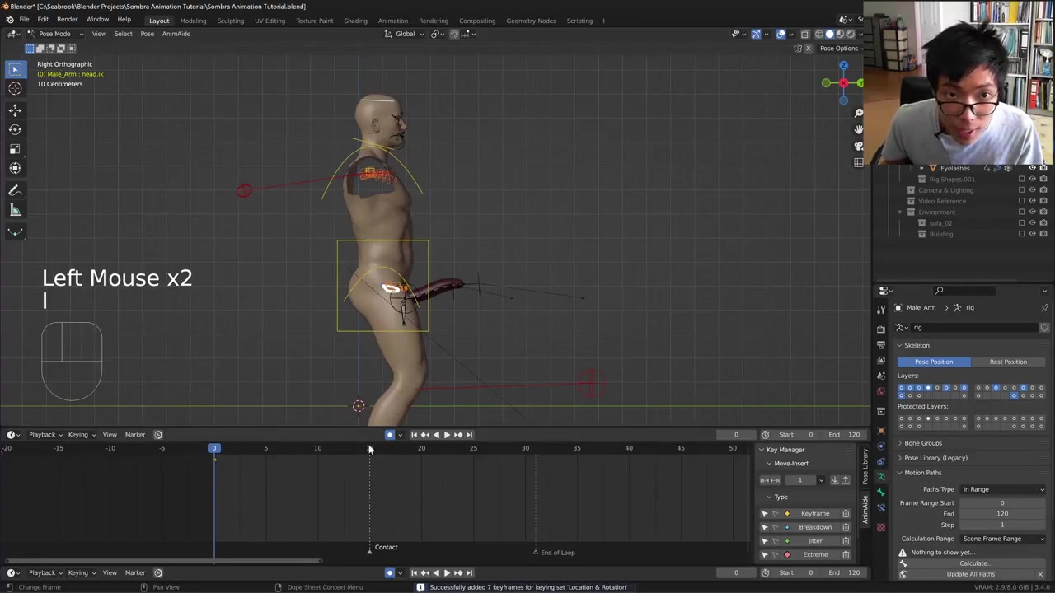The image size is (1055, 593).
Task: Switch to the Animation workspace tab
Action: pos(392,21)
